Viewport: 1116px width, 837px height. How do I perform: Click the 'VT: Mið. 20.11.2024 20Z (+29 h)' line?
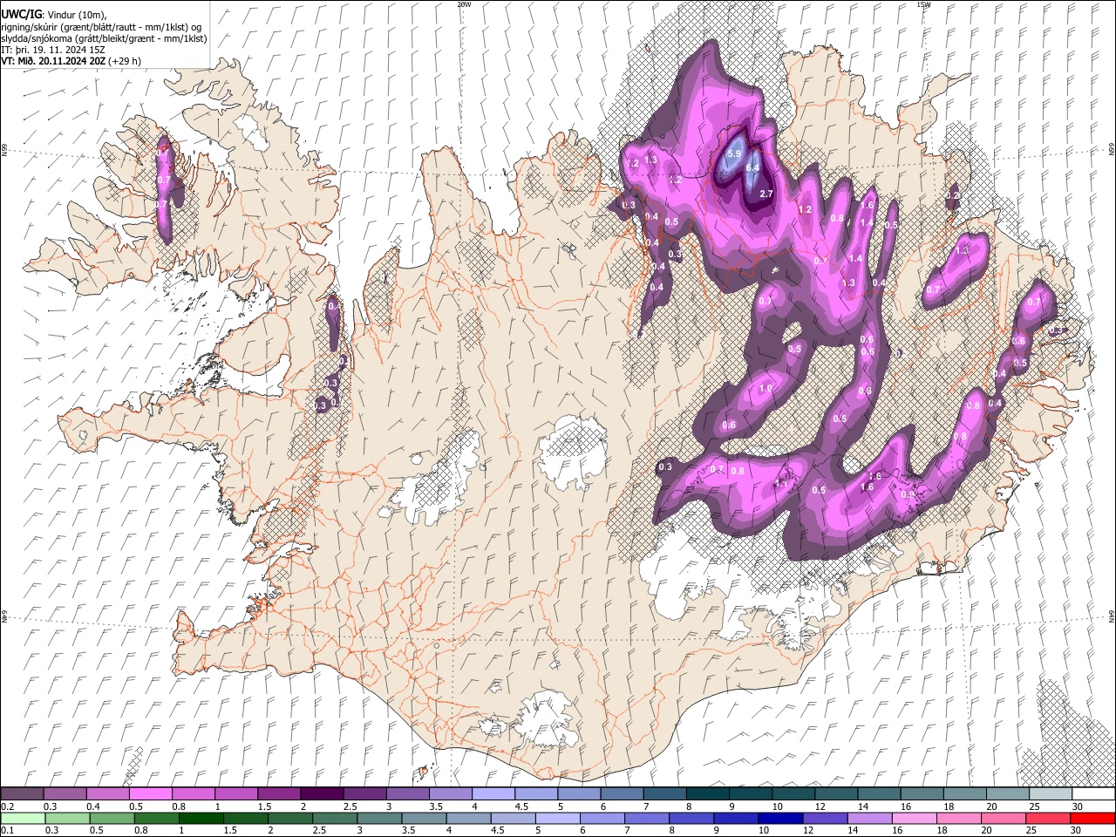coord(71,61)
